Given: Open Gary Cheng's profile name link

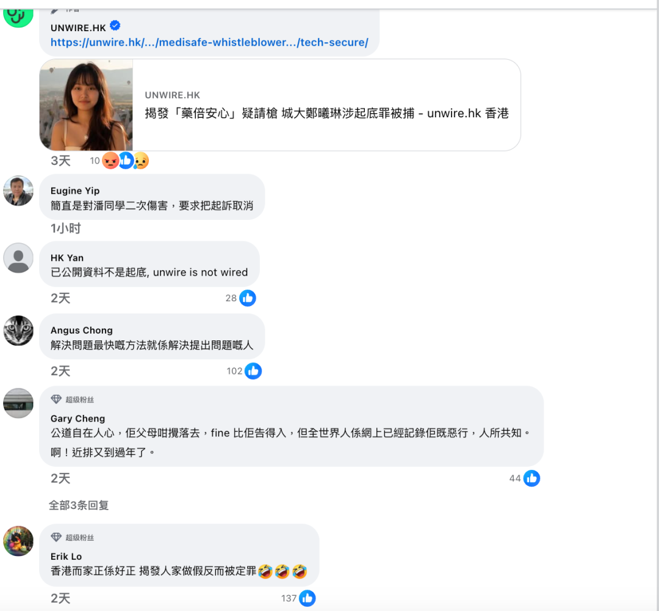Looking at the screenshot, I should click(77, 419).
